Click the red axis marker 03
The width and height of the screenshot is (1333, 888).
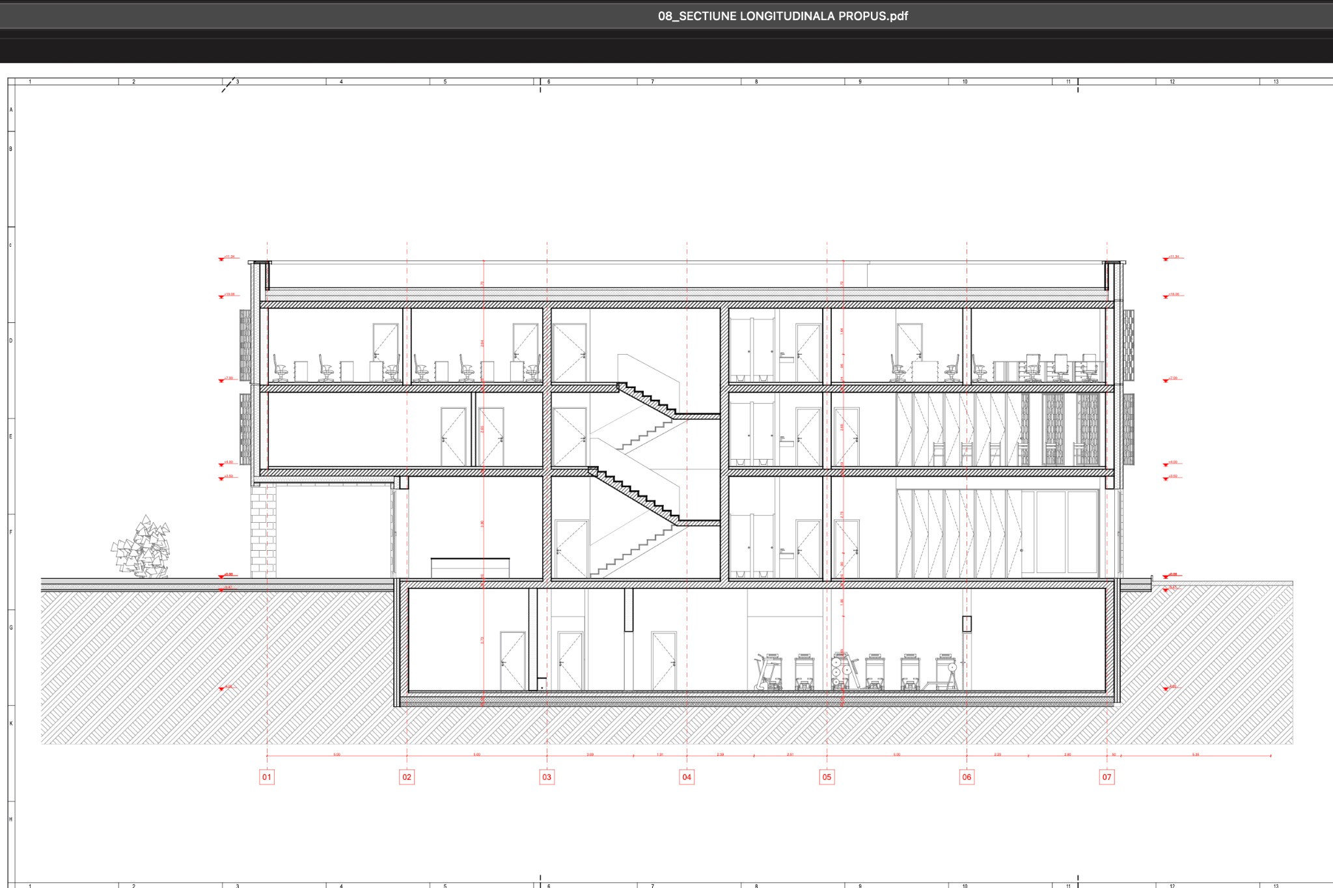tap(547, 777)
